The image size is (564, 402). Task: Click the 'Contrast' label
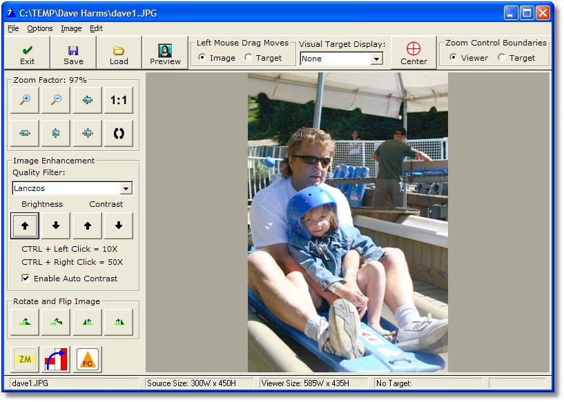pos(106,204)
